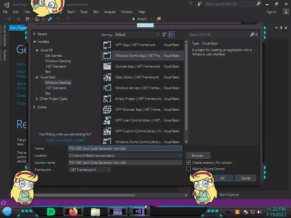Viewport: 291px width, 218px height.
Task: Open the Team Explorer tab
Action: coord(229,195)
